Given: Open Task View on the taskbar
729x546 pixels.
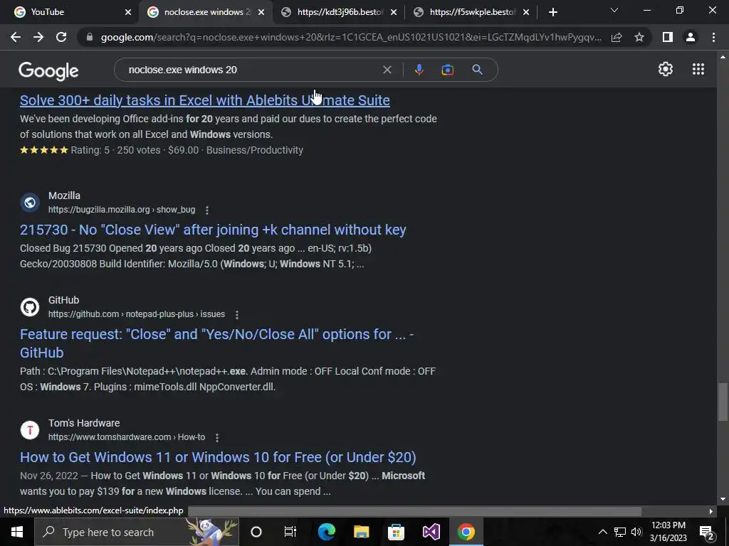Looking at the screenshot, I should [x=290, y=532].
